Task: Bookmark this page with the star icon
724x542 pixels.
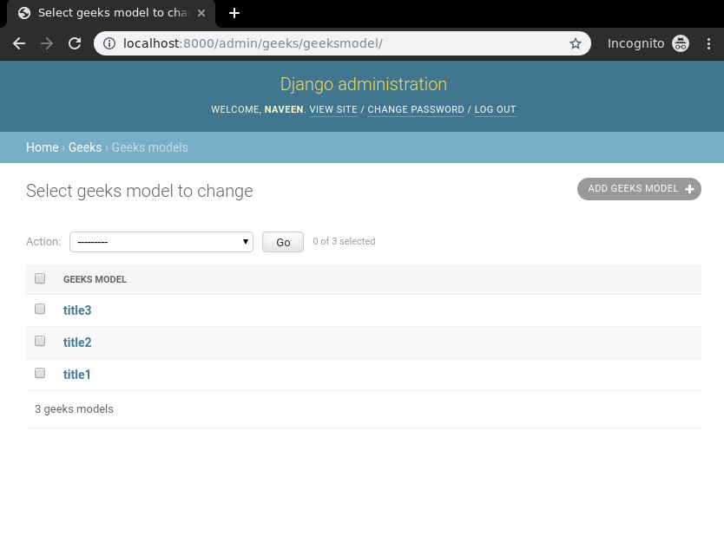Action: (576, 43)
